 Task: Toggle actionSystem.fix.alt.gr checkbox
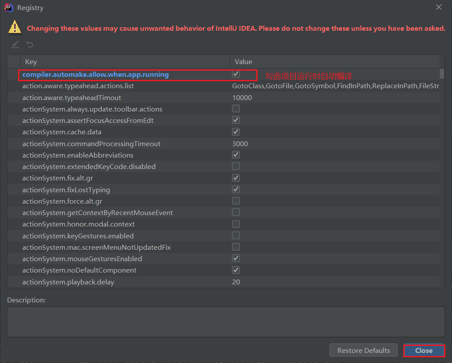pyautogui.click(x=236, y=178)
